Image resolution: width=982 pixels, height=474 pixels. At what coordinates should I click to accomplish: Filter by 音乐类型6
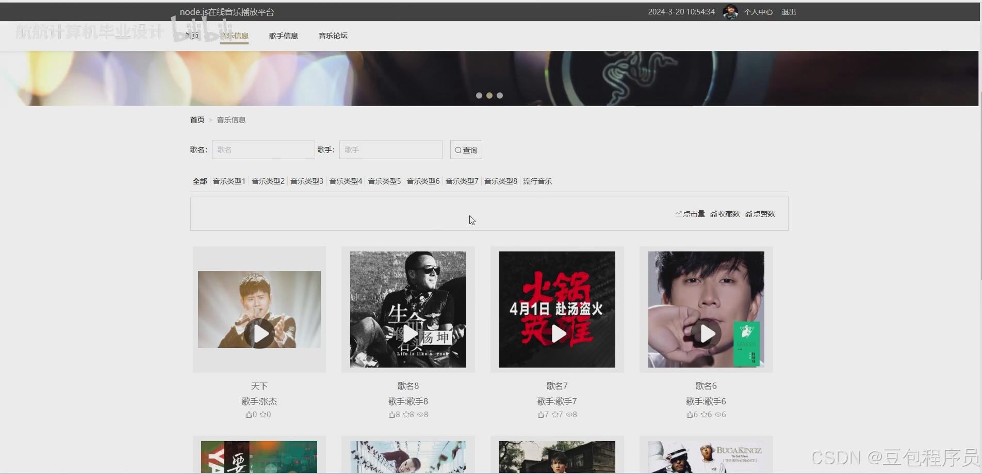pos(423,181)
